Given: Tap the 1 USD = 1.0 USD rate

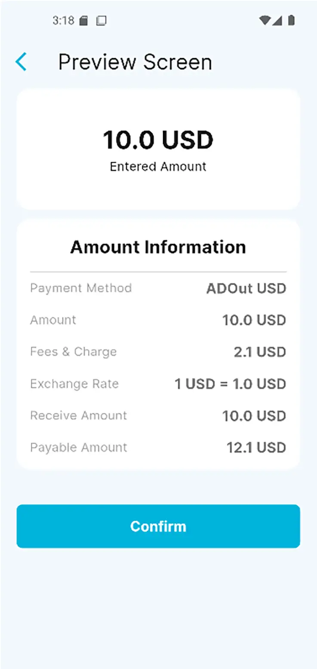Looking at the screenshot, I should click(x=230, y=384).
